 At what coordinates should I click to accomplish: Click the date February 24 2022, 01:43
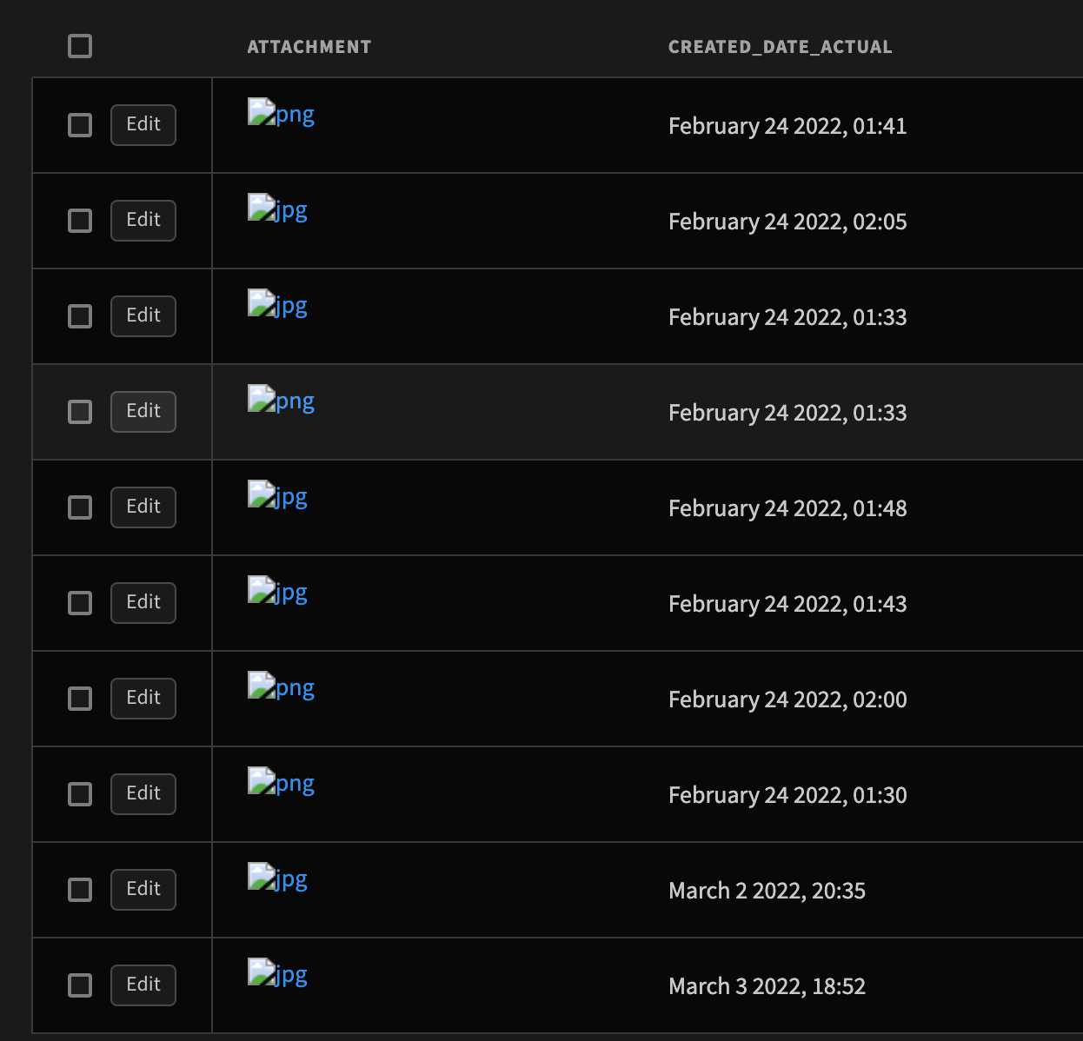[x=787, y=604]
